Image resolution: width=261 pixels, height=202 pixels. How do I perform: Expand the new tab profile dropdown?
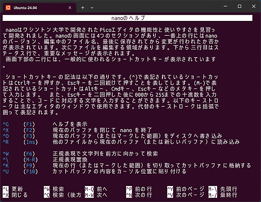[92, 7]
